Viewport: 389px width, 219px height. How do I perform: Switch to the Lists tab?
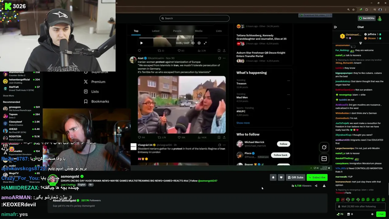219,31
